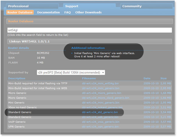Click the Size column header
177x137 pixels.
tap(163, 78)
